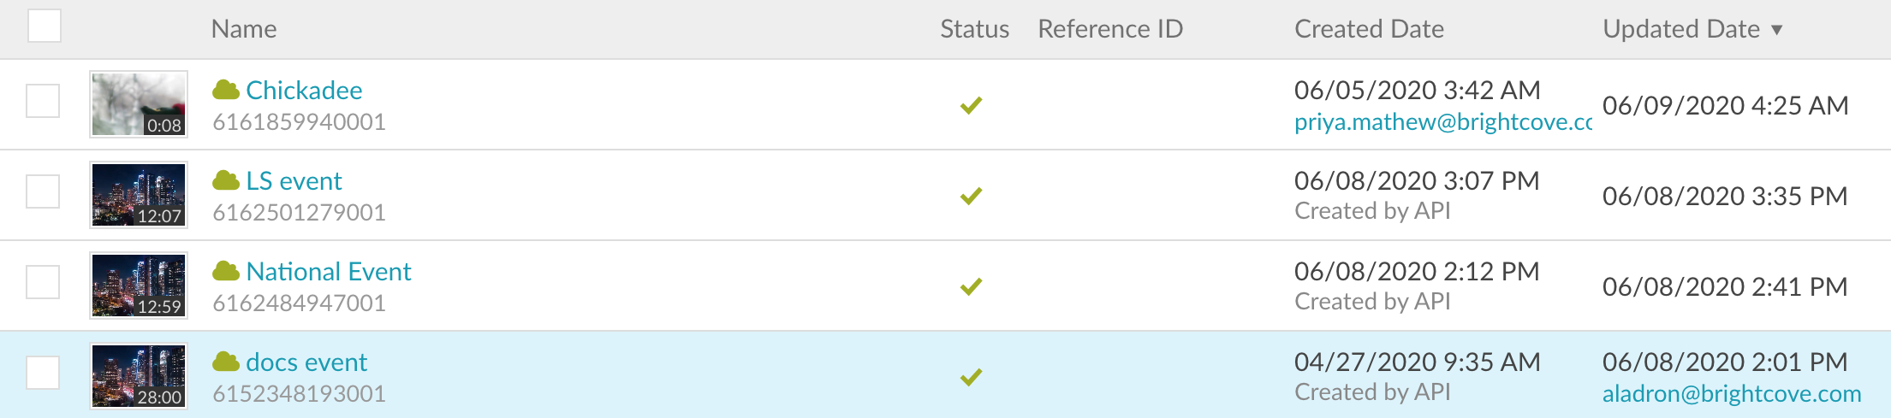Toggle the Updated Date sort arrow
This screenshot has width=1891, height=418.
[x=1777, y=30]
